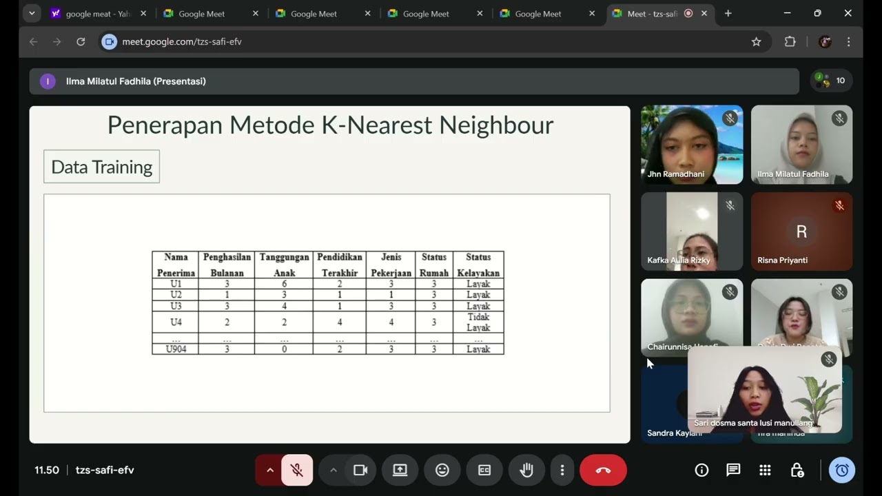
Task: Click the browser forward arrow
Action: (57, 41)
